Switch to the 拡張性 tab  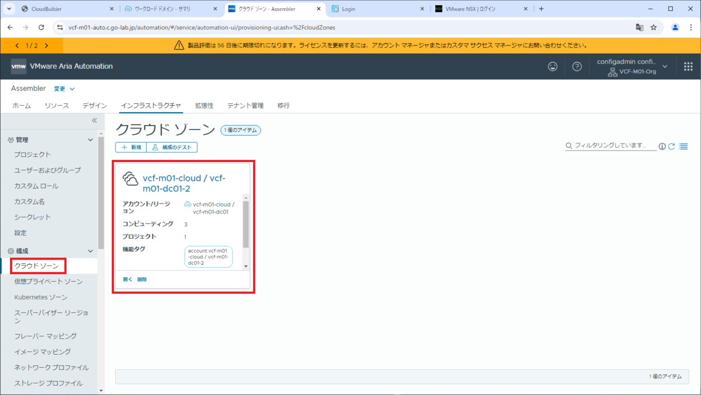point(204,106)
